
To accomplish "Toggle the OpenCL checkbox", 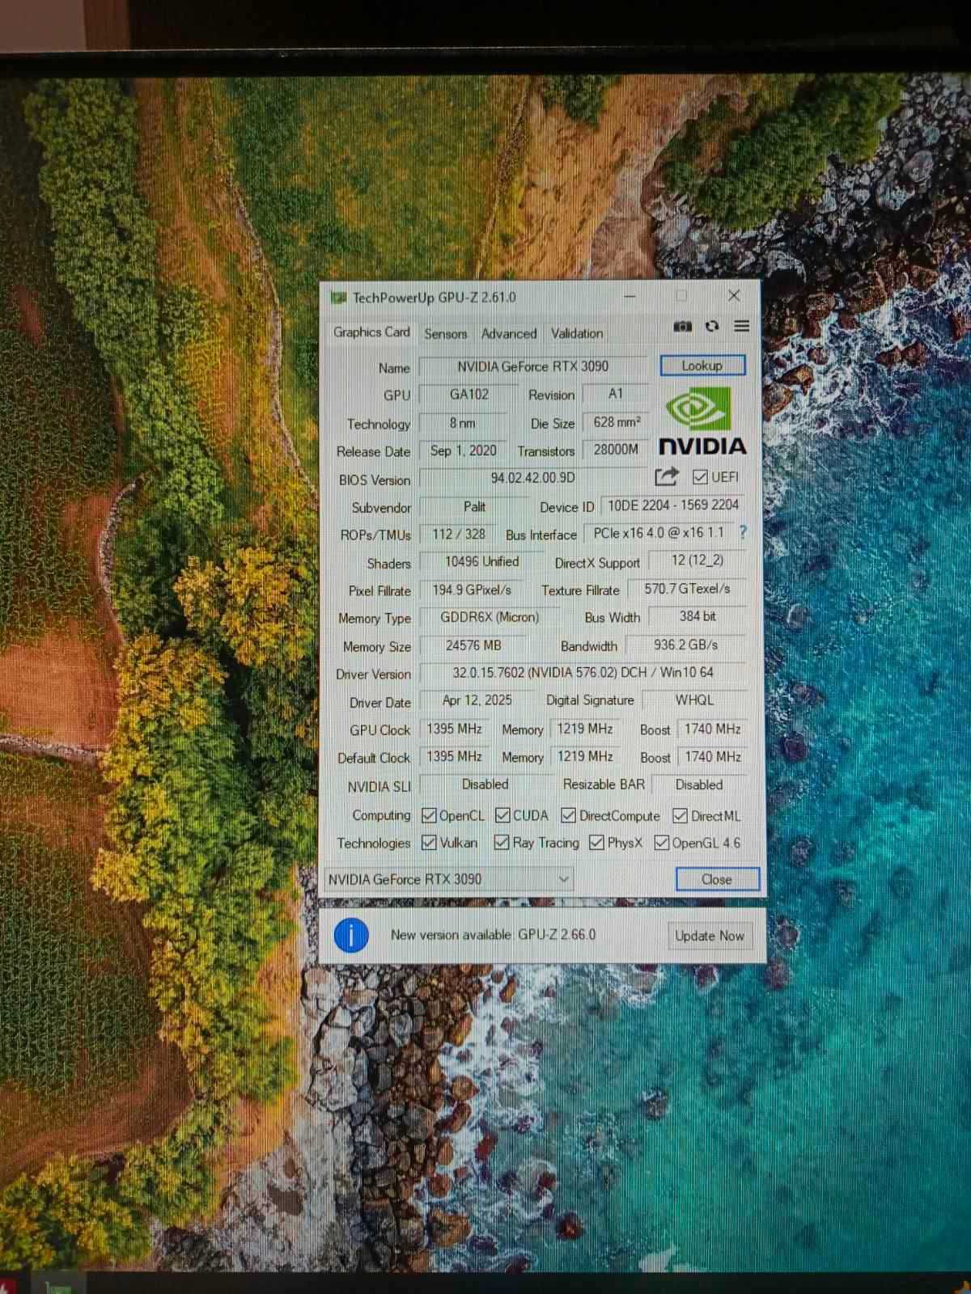I will tap(429, 815).
